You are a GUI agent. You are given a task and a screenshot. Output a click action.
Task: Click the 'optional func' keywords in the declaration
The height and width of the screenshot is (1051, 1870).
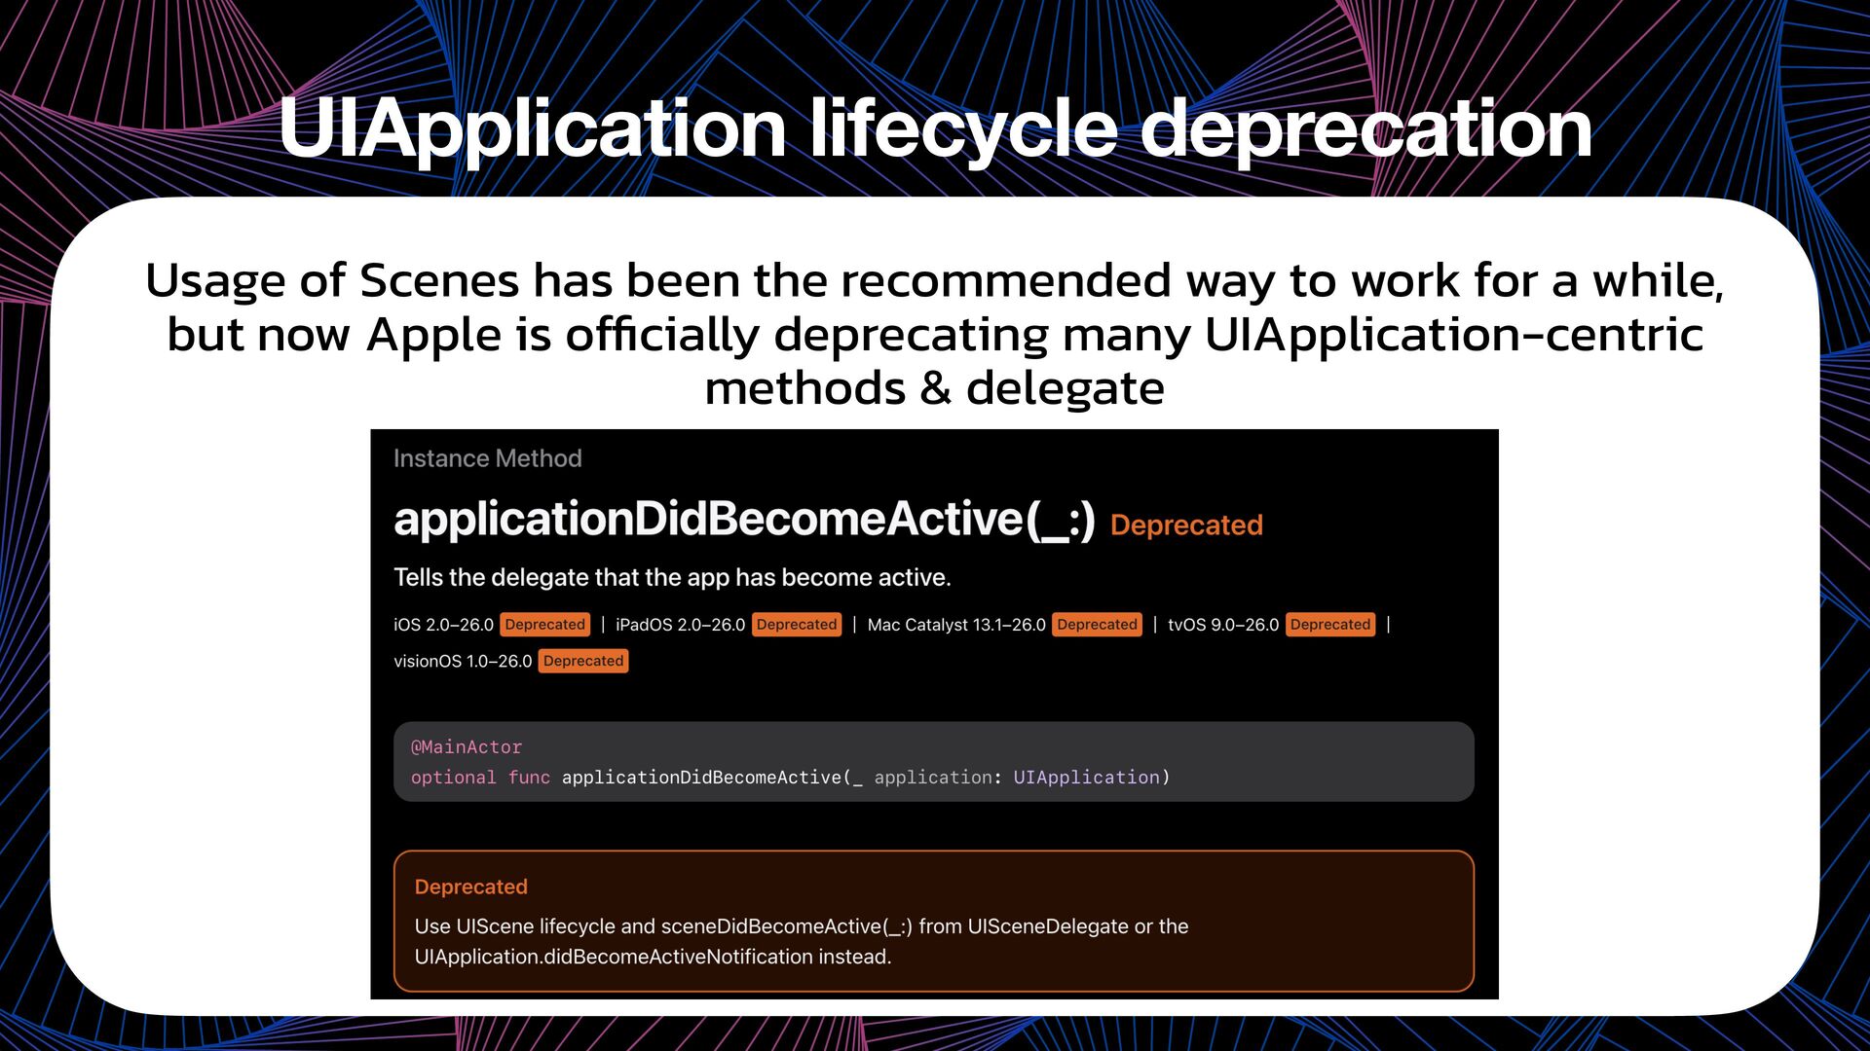coord(480,778)
